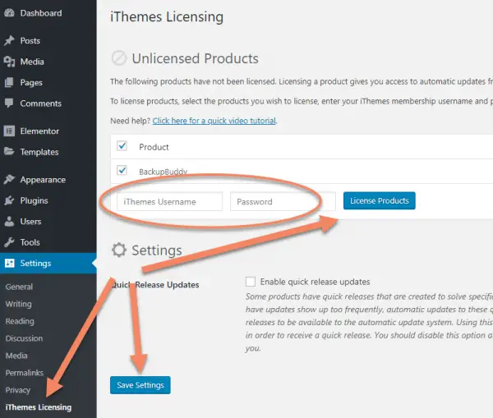The width and height of the screenshot is (493, 418).
Task: Open Media library icon in sidebar
Action: (x=9, y=62)
